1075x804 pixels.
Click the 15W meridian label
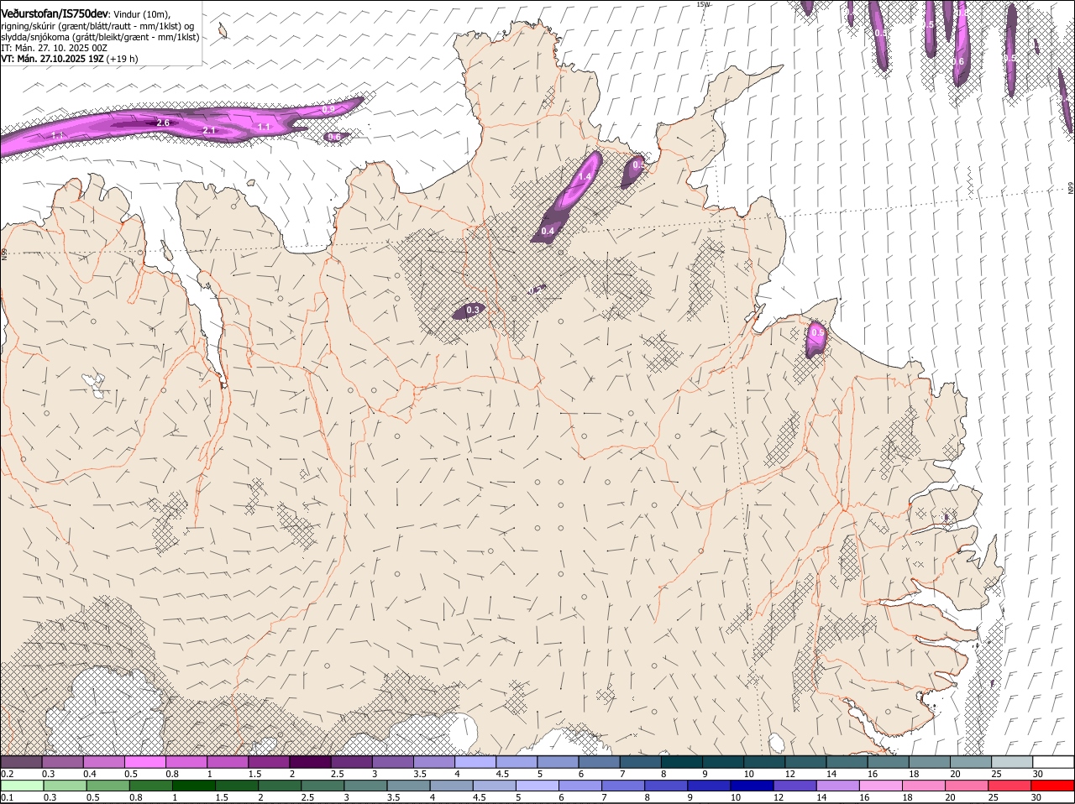tap(703, 4)
